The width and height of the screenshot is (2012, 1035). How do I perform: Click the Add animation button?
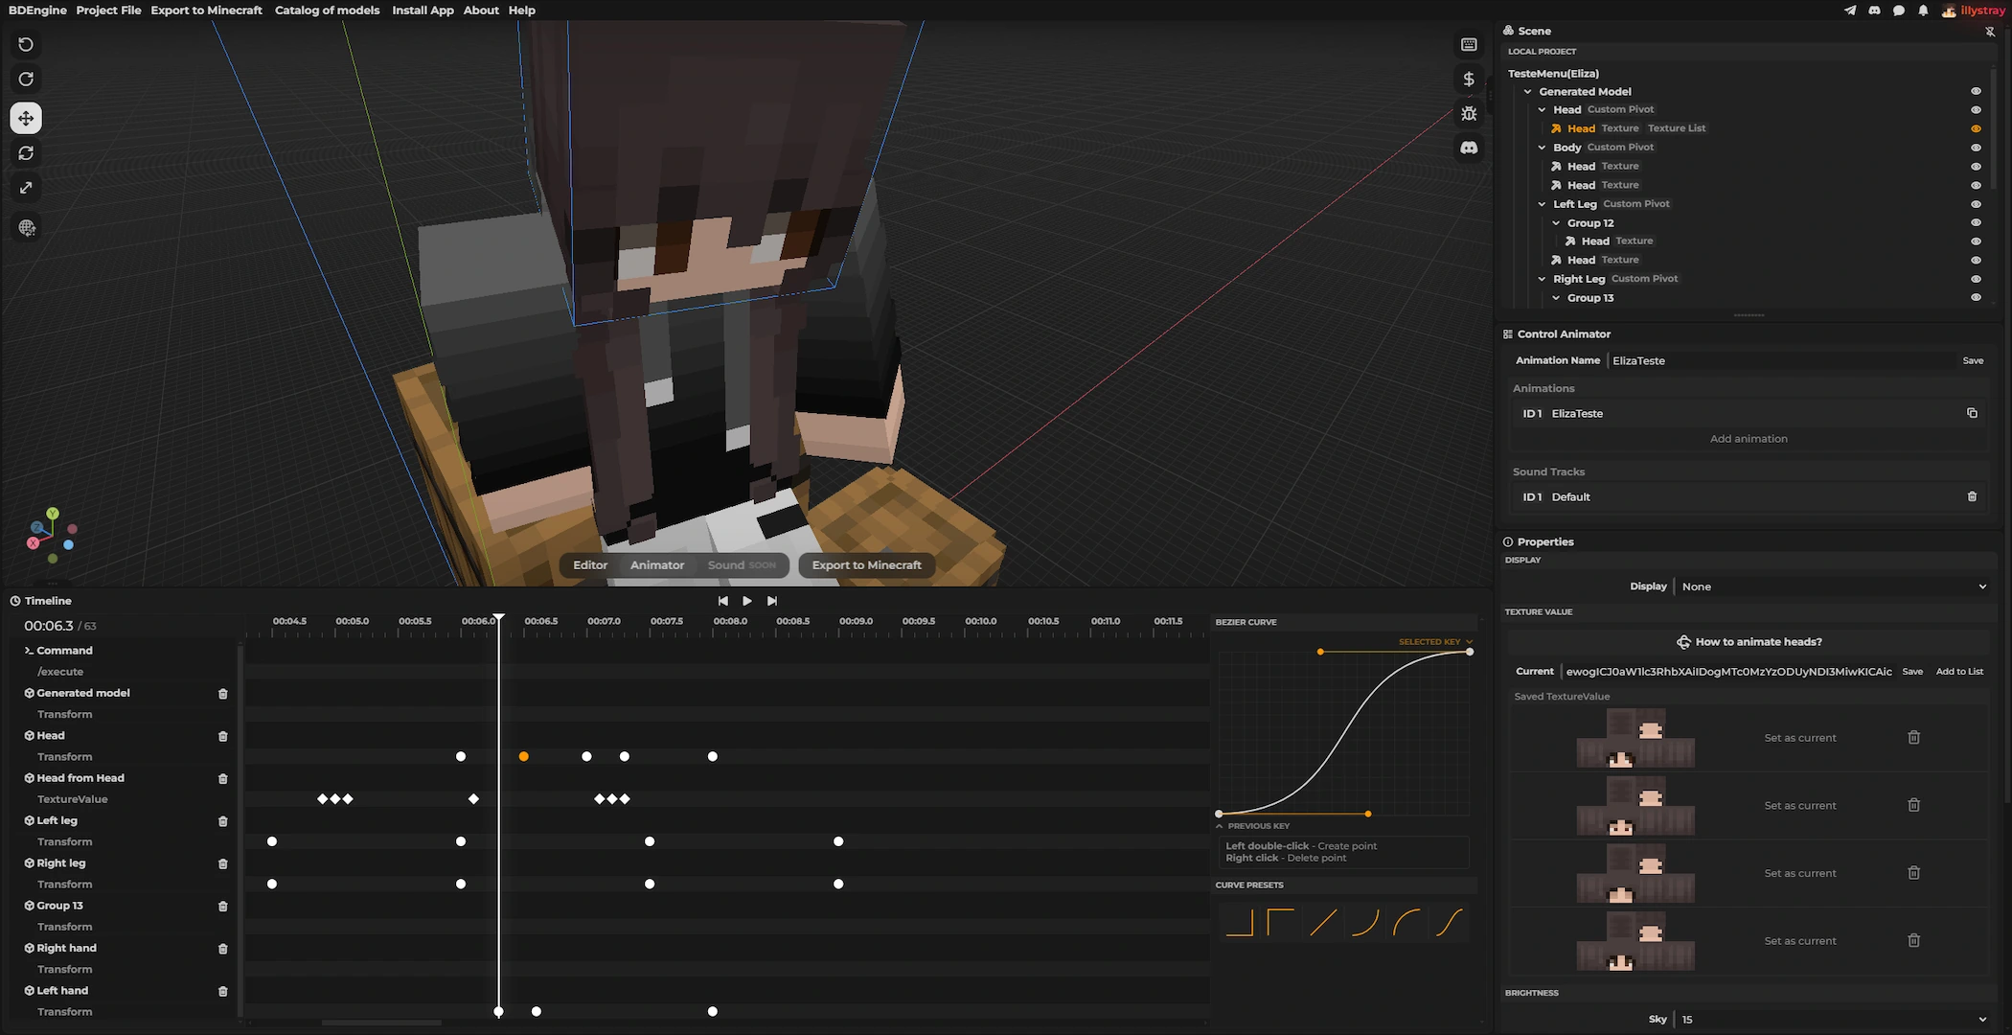(x=1749, y=438)
